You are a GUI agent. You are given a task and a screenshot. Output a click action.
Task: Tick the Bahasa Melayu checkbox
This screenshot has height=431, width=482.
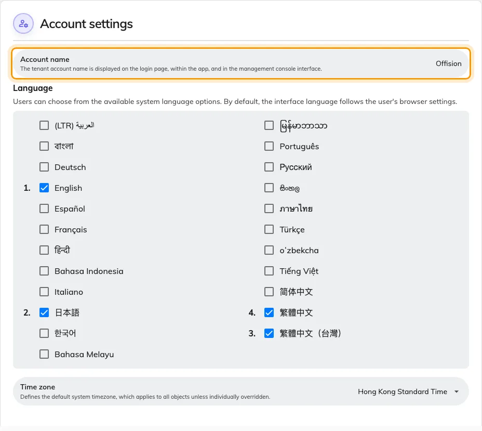click(x=44, y=355)
